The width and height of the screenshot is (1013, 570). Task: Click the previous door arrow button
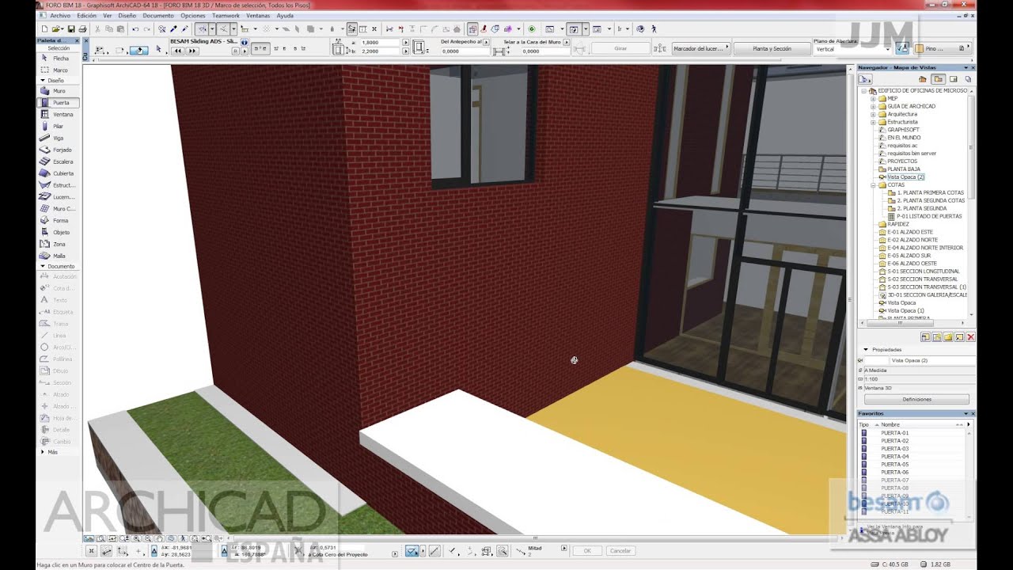177,51
